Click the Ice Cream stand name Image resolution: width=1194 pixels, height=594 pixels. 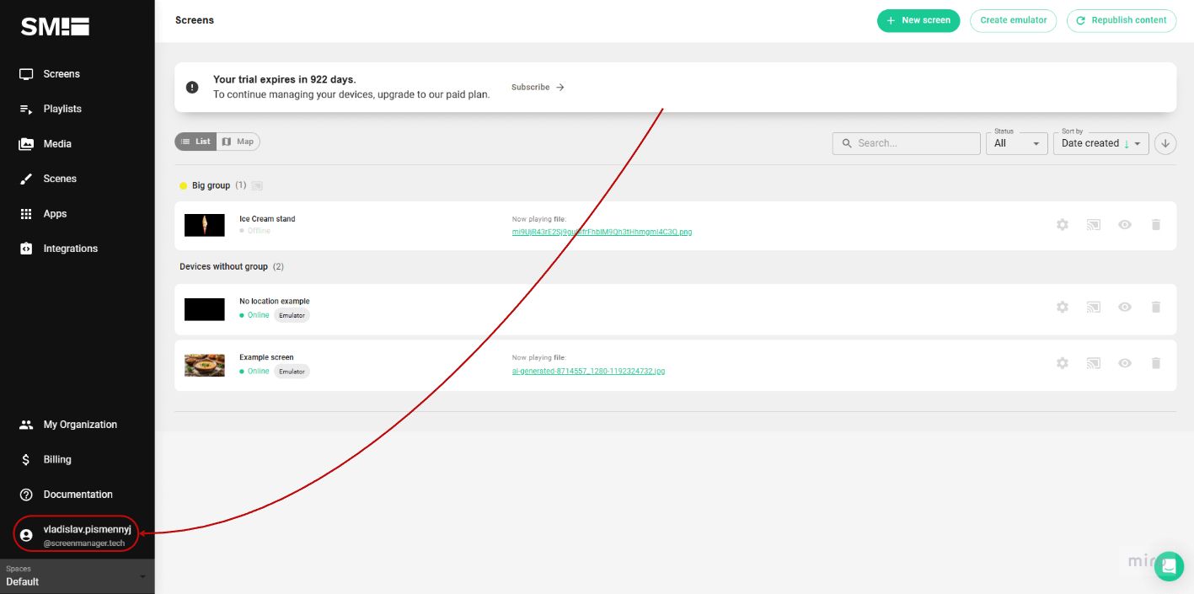(x=267, y=219)
